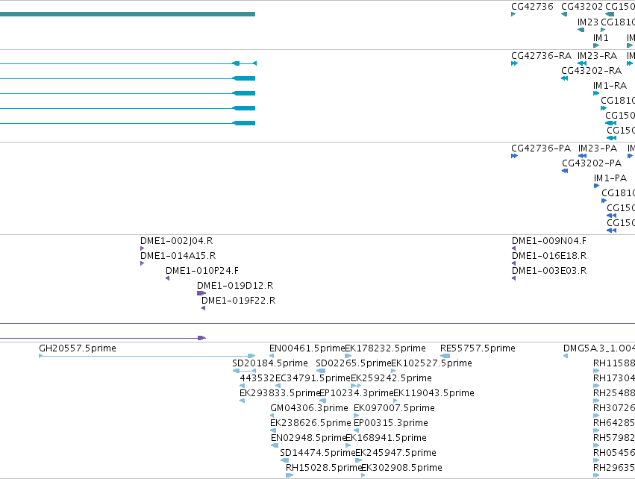Click the EK259242.5prime EST label

(x=391, y=378)
